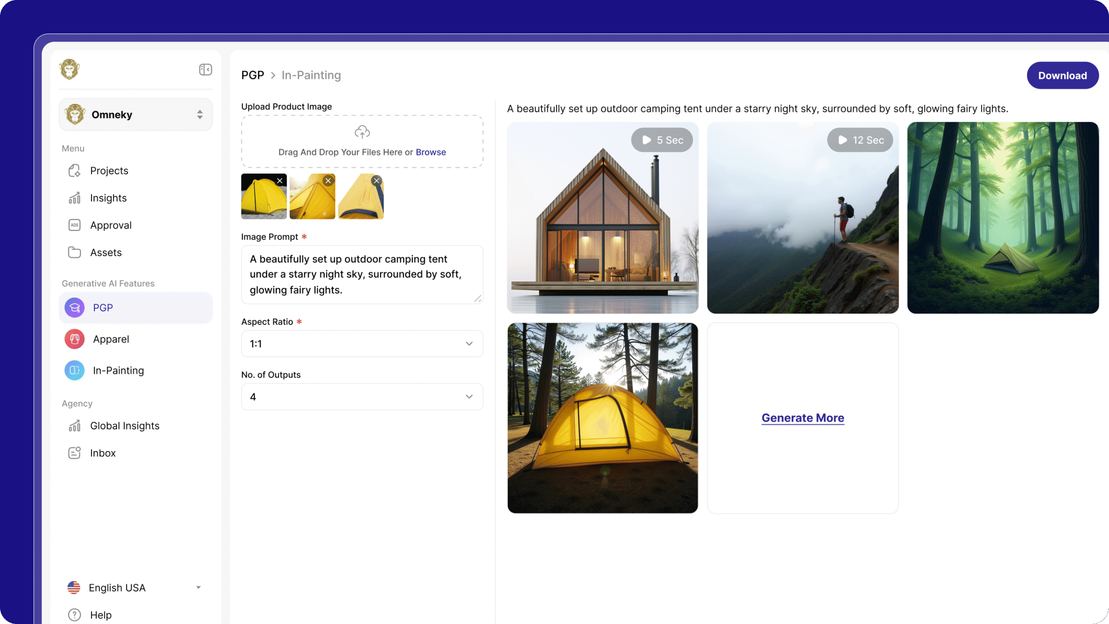Click inside the Image Prompt text box
This screenshot has width=1109, height=624.
tap(362, 274)
